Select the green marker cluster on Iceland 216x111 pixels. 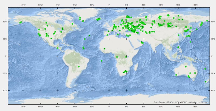pos(99,19)
